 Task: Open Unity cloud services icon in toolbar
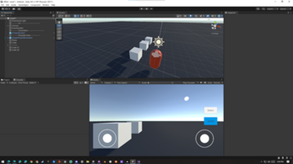click(x=14, y=9)
